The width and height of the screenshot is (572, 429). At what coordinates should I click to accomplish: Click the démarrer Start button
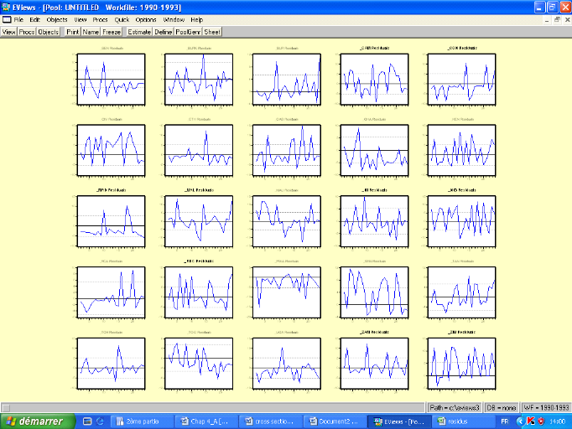click(34, 421)
